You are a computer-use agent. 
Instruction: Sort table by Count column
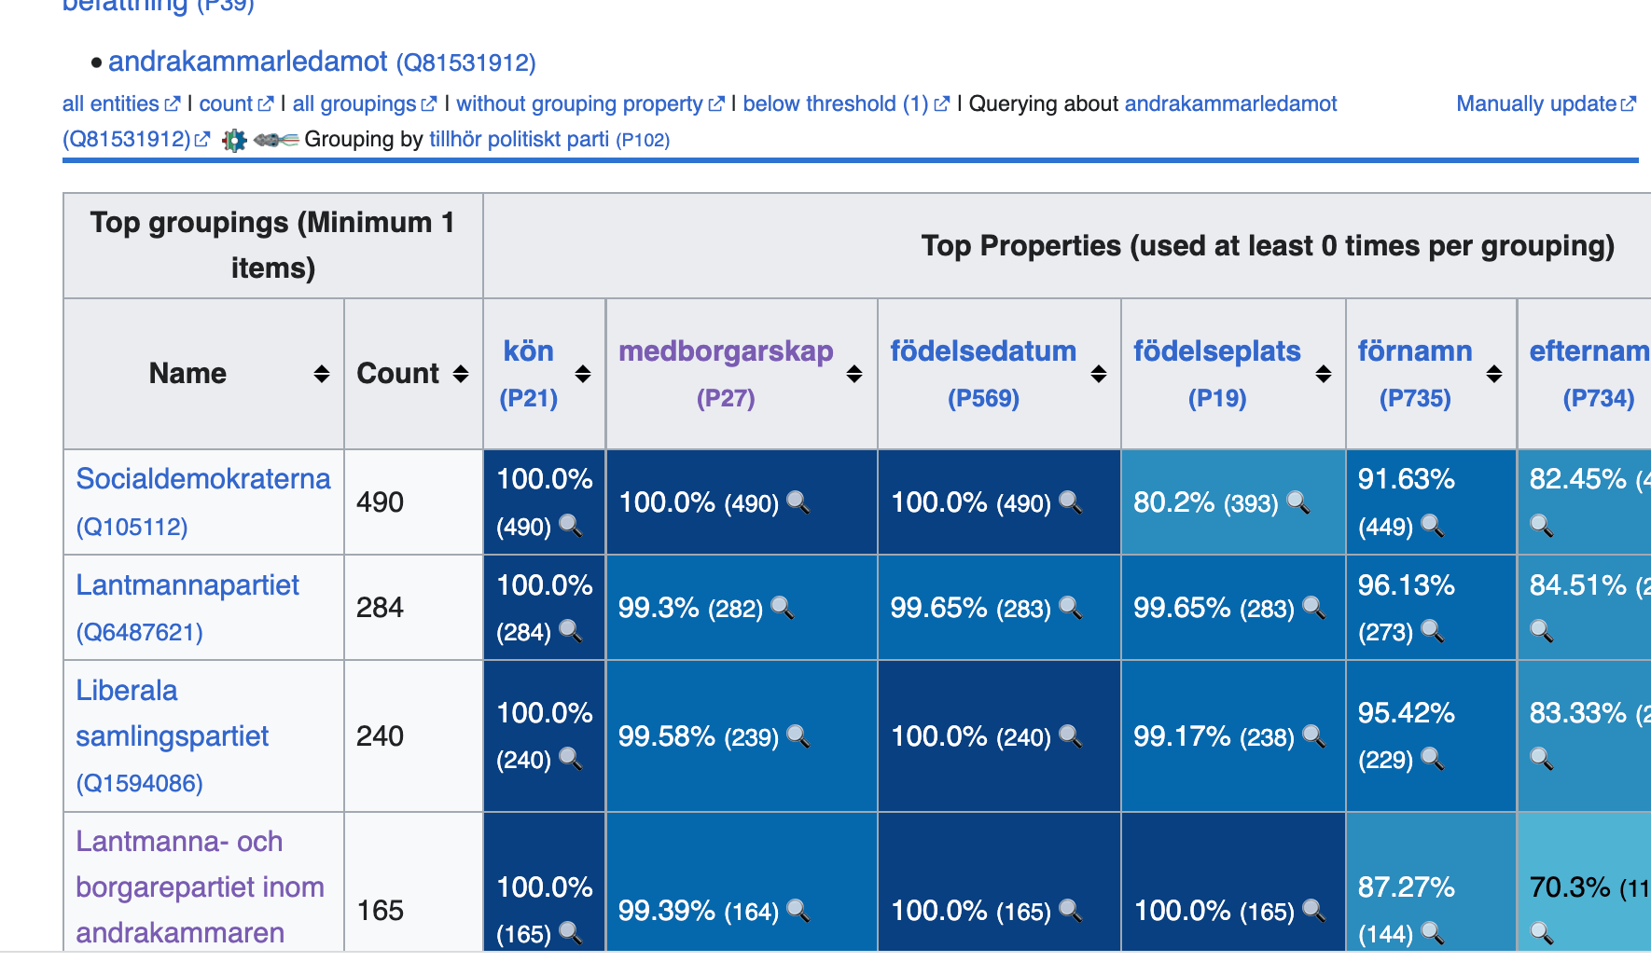coord(461,374)
